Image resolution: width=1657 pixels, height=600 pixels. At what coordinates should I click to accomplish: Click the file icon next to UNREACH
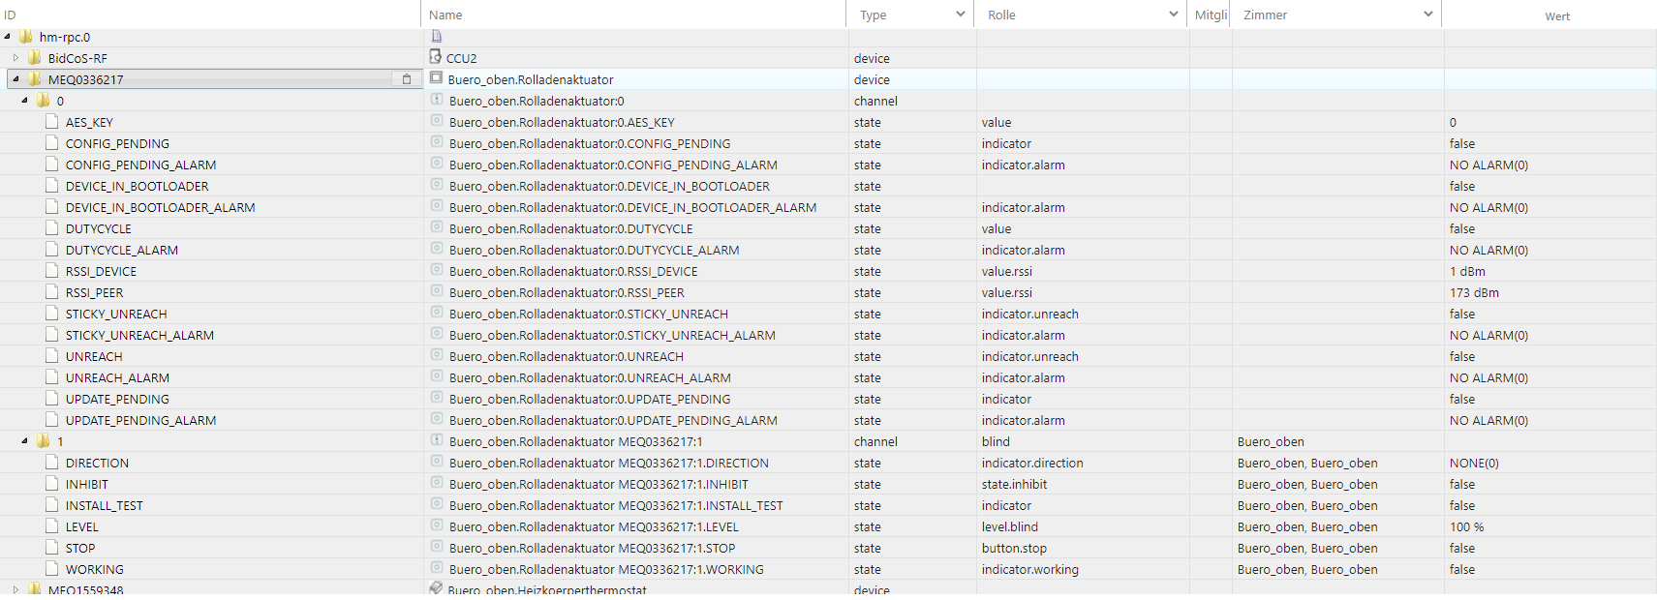(52, 356)
